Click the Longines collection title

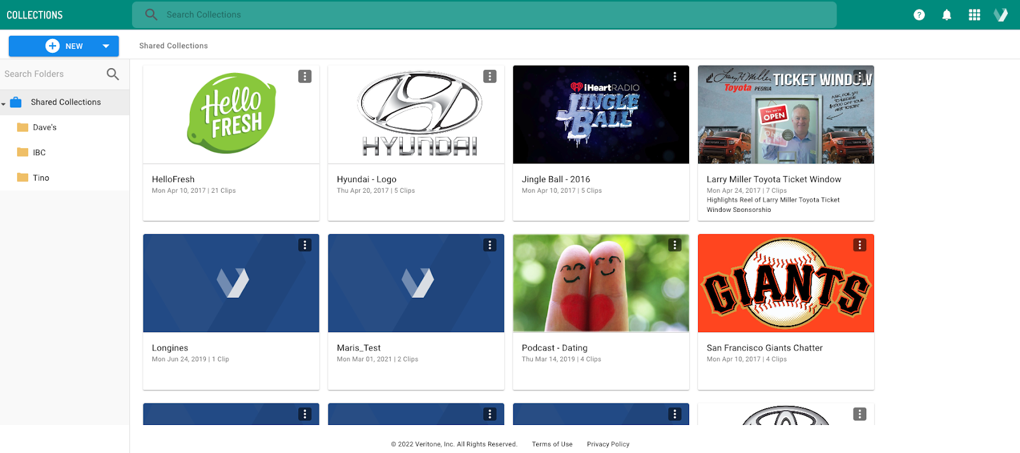click(x=170, y=348)
